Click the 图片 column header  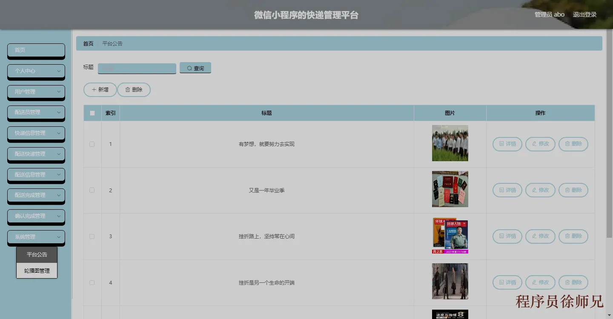[x=450, y=113]
